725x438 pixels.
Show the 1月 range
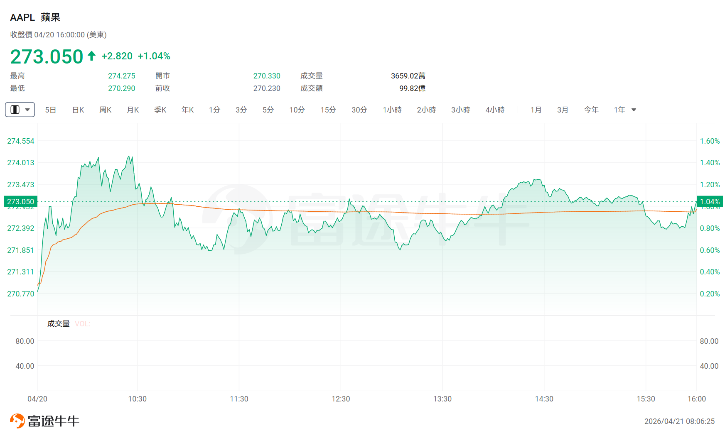pyautogui.click(x=536, y=110)
